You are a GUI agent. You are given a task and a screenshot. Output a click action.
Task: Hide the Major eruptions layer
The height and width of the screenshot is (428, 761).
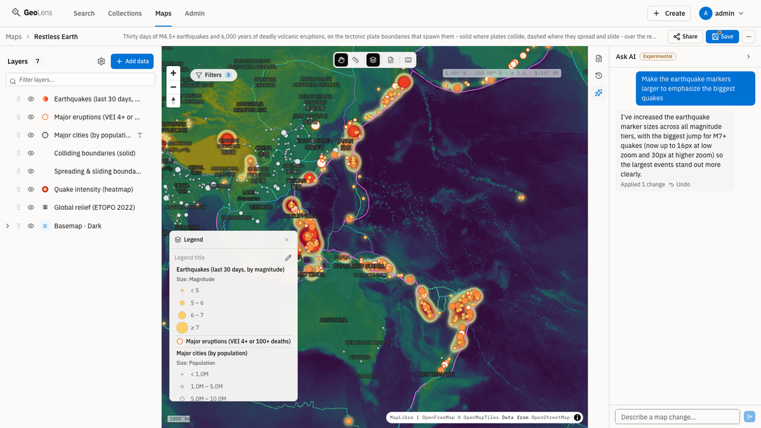point(30,117)
